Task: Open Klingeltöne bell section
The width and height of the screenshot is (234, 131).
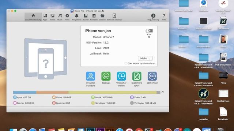Action: [76, 17]
